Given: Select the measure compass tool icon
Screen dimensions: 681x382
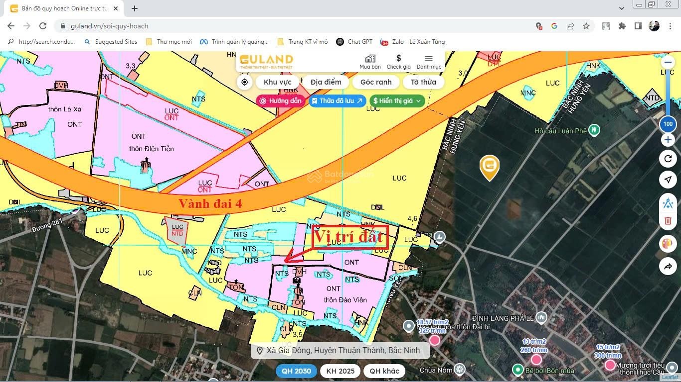Looking at the screenshot, I should [x=668, y=203].
